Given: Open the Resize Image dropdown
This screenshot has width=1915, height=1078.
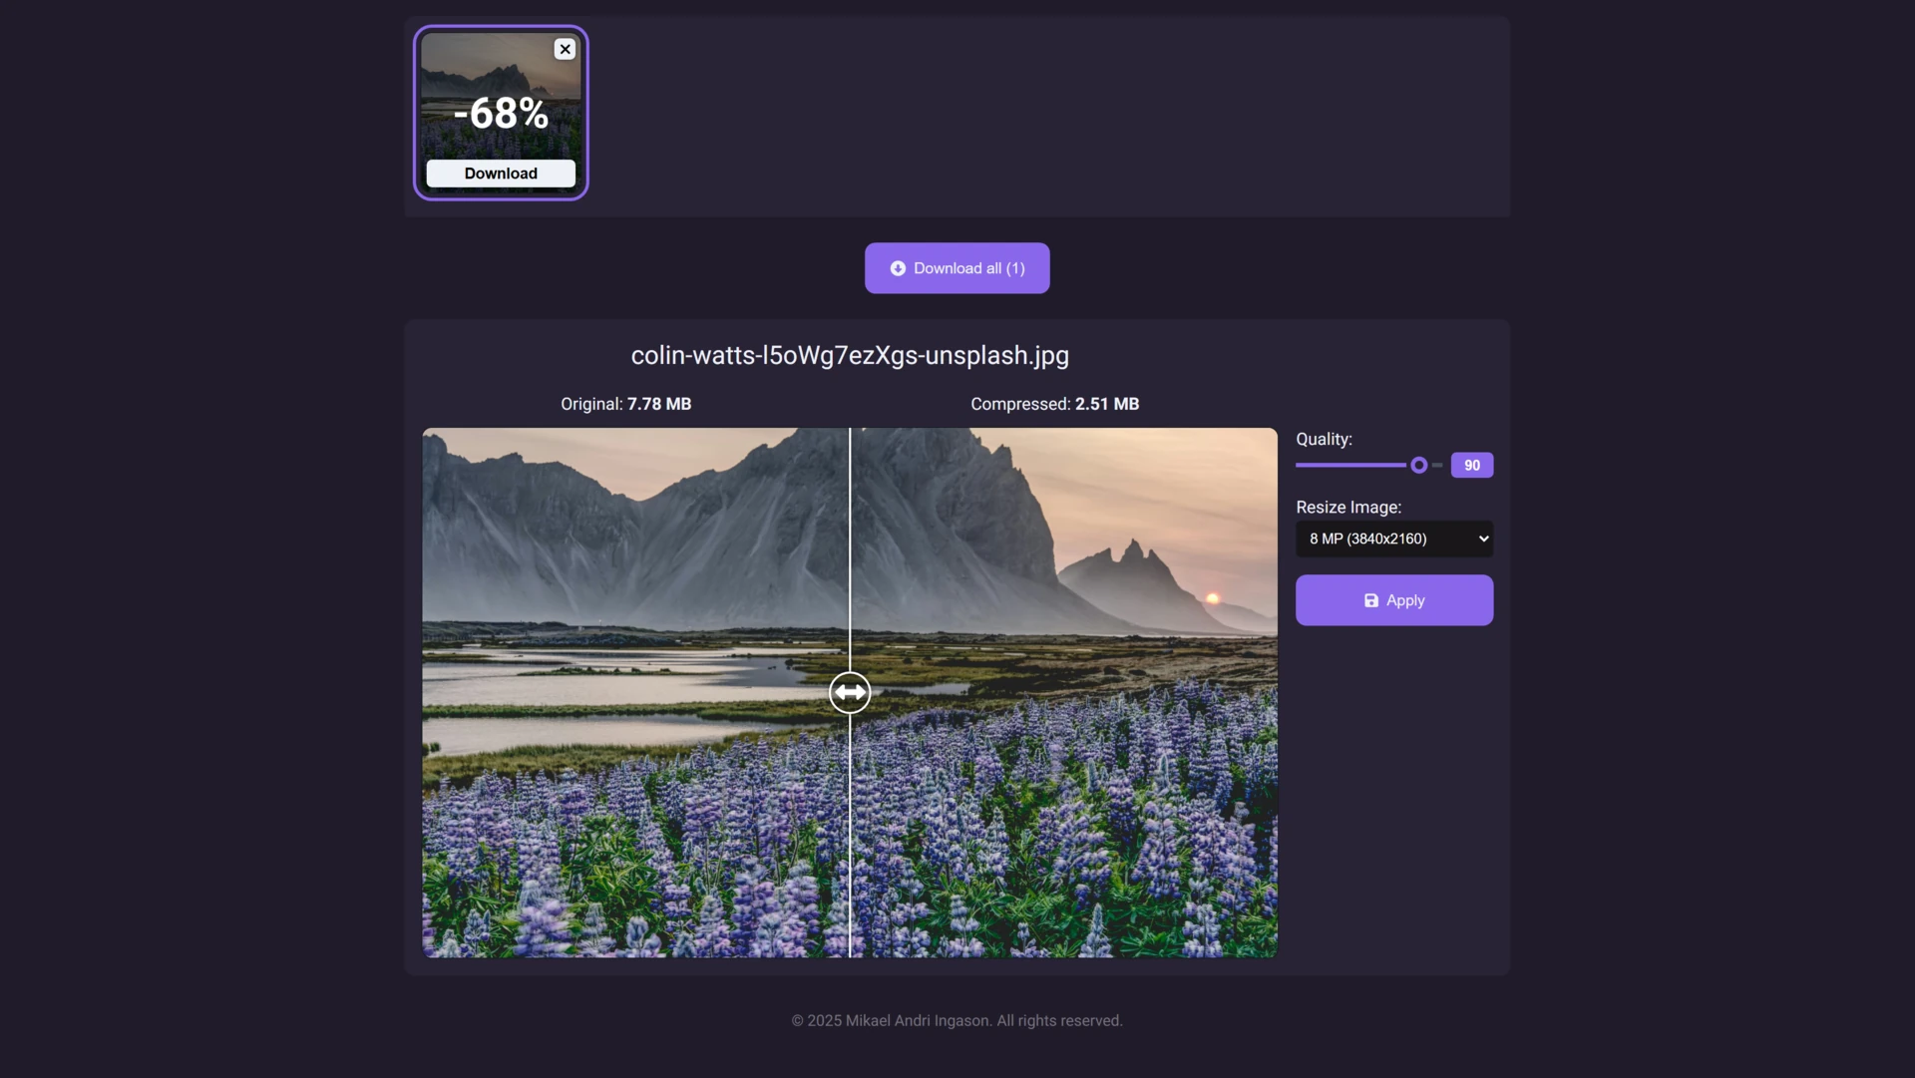Looking at the screenshot, I should pos(1394,539).
